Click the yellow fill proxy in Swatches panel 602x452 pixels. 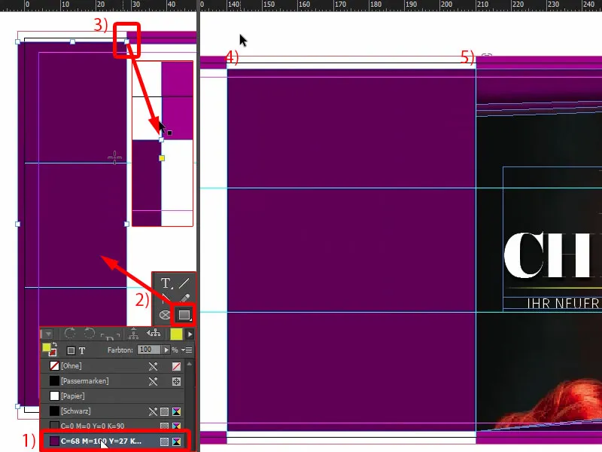tap(47, 347)
